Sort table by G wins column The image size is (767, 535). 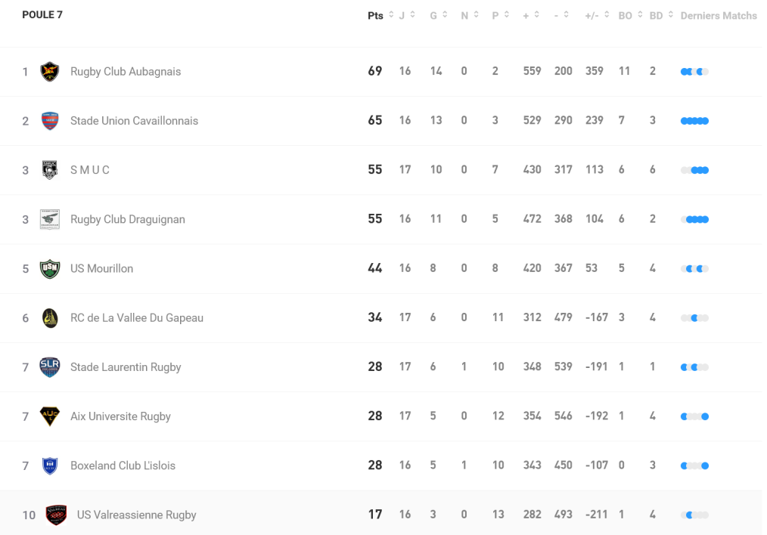[x=439, y=16]
